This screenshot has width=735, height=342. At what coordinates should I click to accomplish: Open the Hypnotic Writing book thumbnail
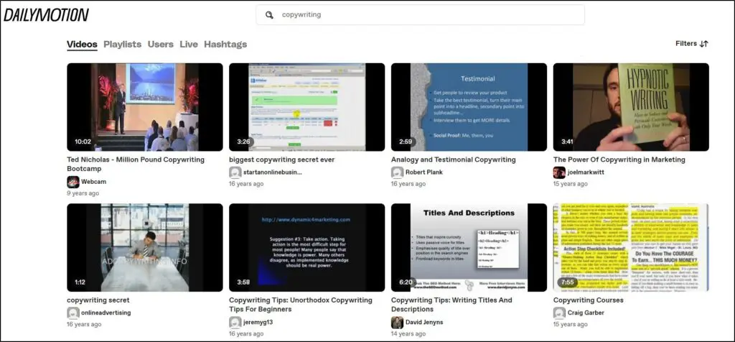pos(631,107)
